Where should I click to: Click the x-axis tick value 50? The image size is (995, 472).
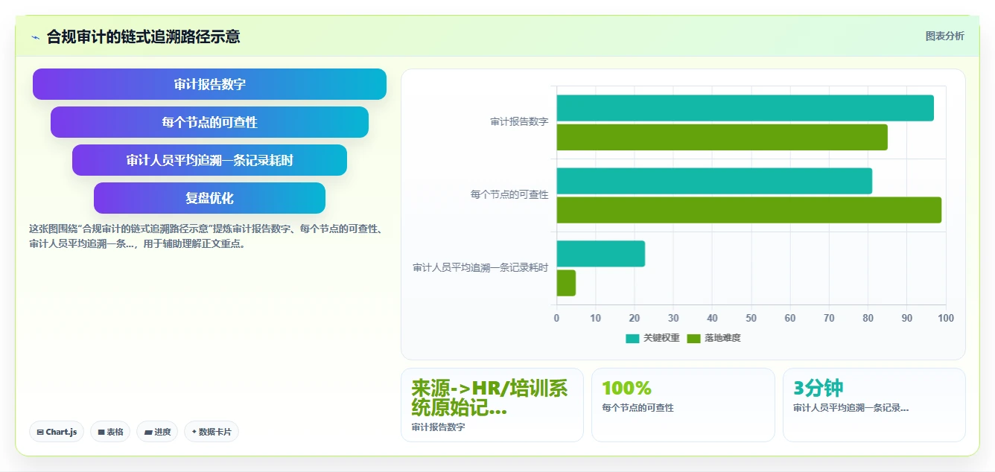751,319
